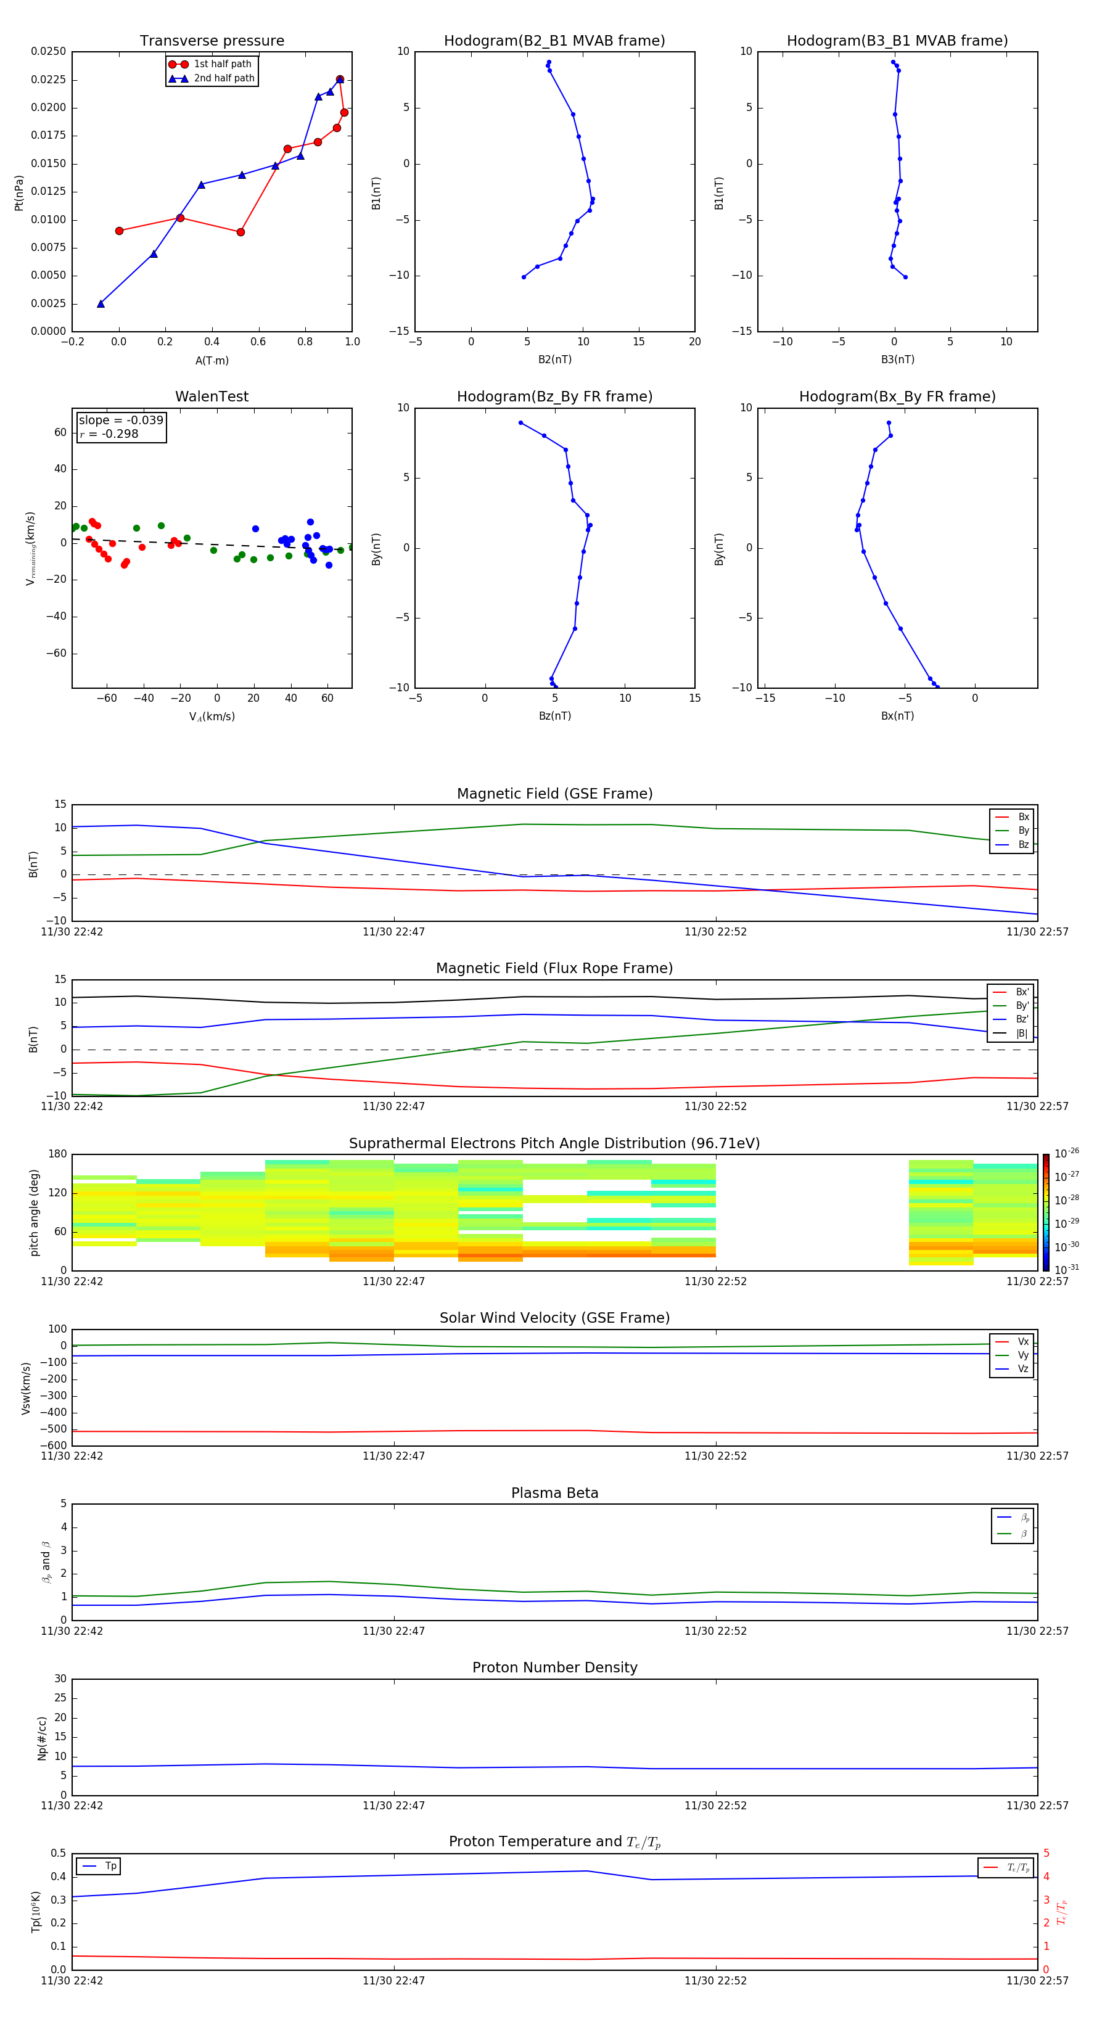1110x2035 pixels.
Task: Click the 'V_A(km/s)' WalenTest x-axis label
Action: pos(212,717)
